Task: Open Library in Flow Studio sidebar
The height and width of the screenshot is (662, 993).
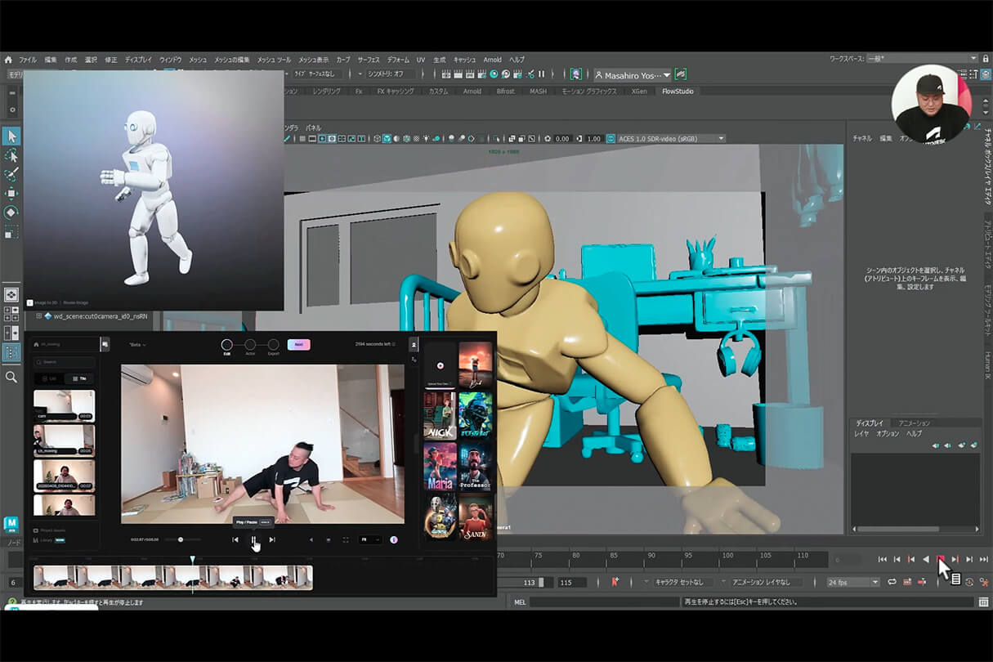Action: [48, 539]
